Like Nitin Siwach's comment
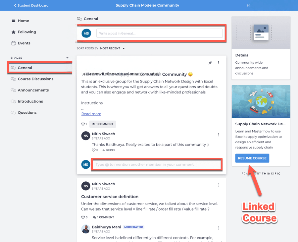Screen dimensions: 298x242 94,150
